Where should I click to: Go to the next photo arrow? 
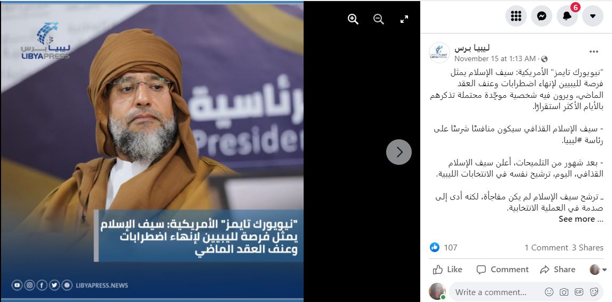point(399,152)
